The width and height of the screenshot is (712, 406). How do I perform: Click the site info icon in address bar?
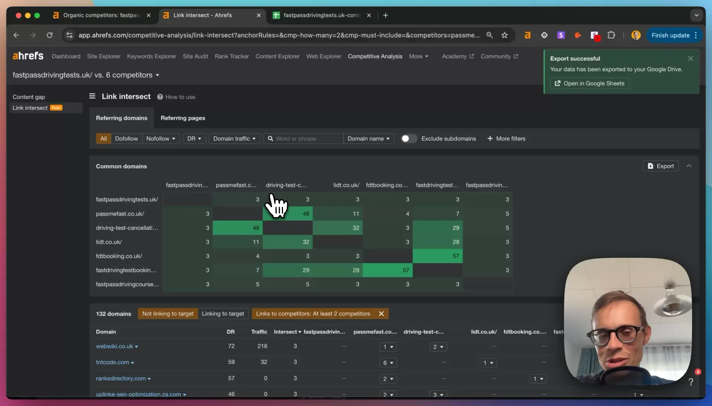69,35
